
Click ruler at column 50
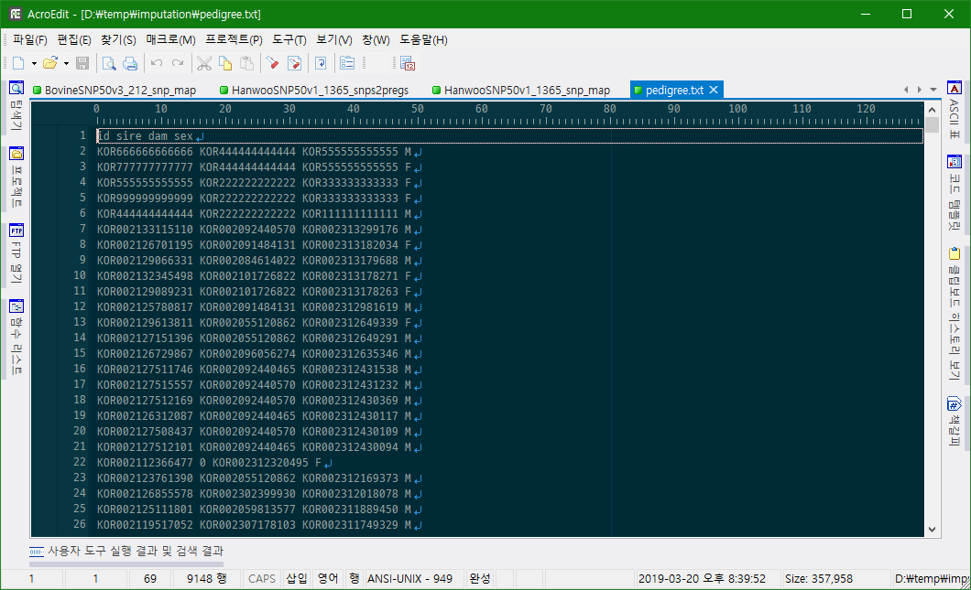(x=418, y=109)
